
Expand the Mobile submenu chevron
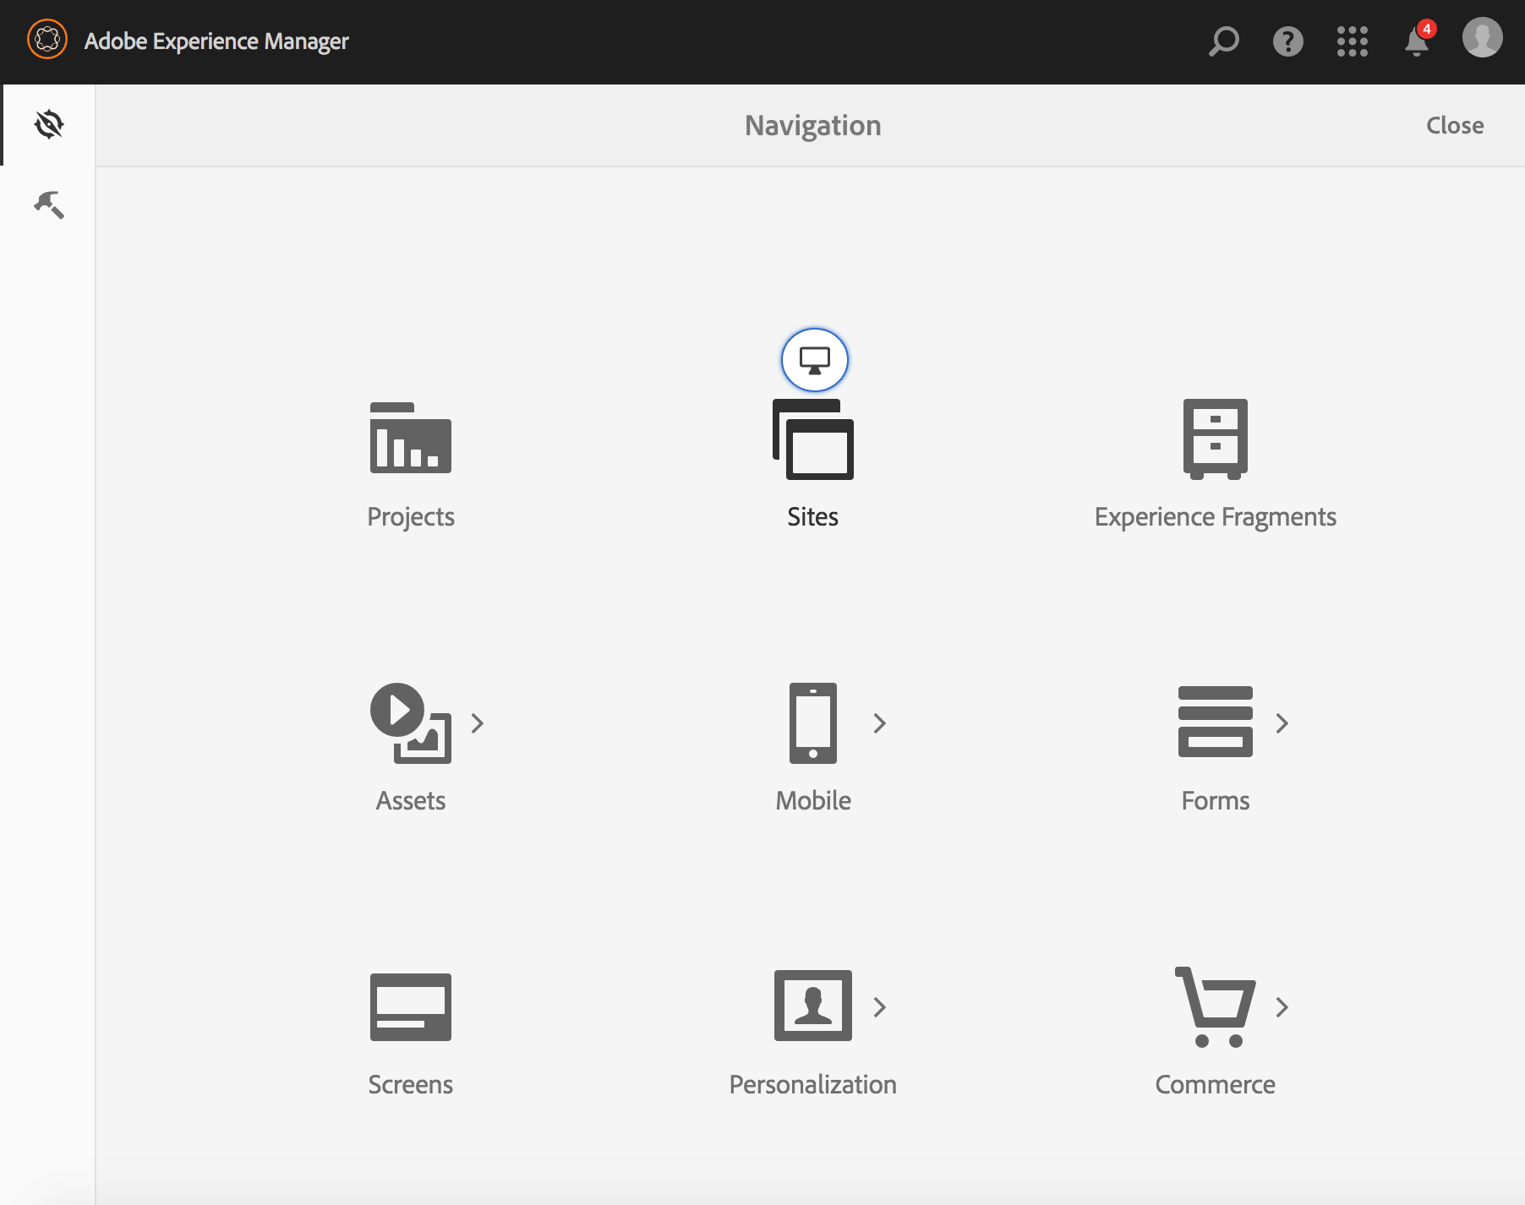(880, 723)
